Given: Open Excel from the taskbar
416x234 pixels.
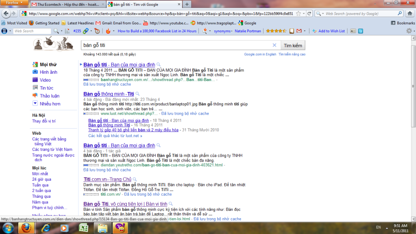Looking at the screenshot, I should click(x=84, y=228).
